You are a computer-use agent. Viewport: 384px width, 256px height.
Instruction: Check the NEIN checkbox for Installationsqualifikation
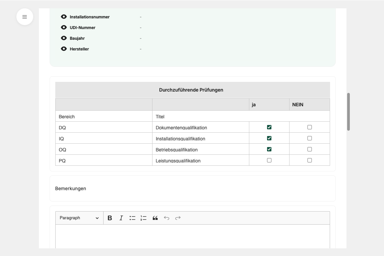[310, 138]
